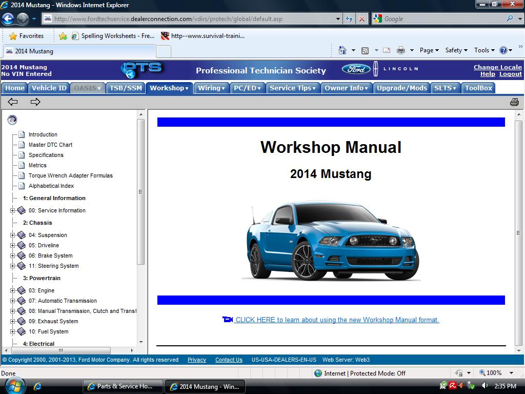The height and width of the screenshot is (394, 525).
Task: Open the Tools menu dropdown
Action: [x=484, y=50]
